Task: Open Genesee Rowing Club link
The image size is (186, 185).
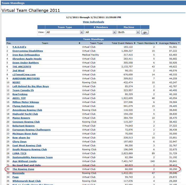Action: click(x=26, y=122)
